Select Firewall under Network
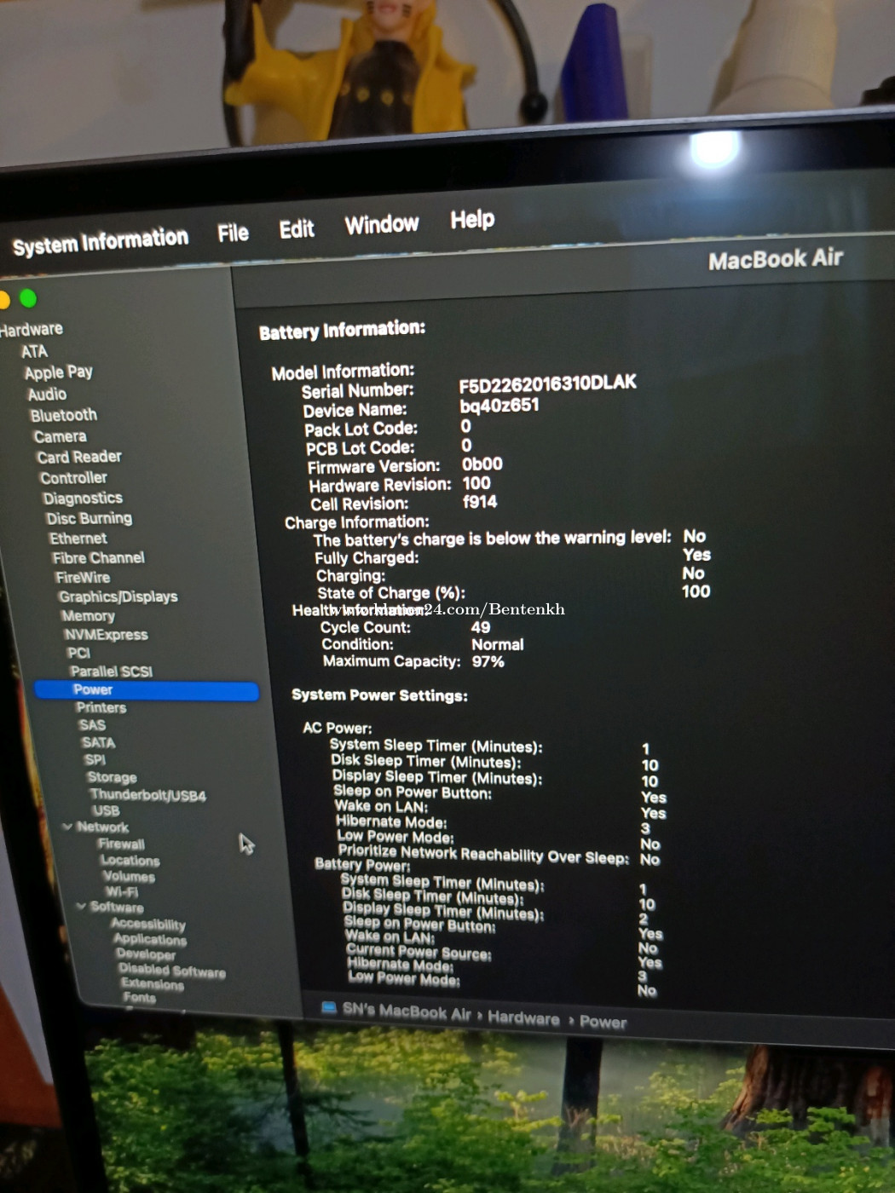Viewport: 895px width, 1193px height. (x=122, y=844)
